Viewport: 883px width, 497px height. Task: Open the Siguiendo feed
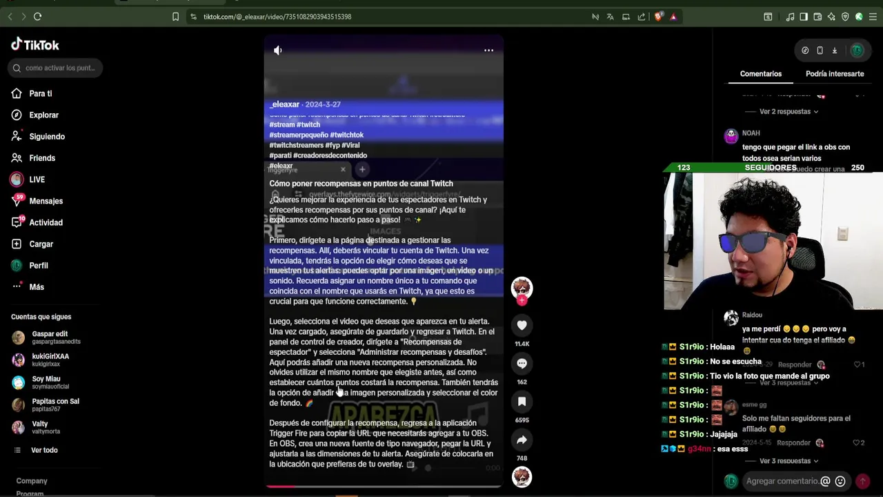point(39,137)
